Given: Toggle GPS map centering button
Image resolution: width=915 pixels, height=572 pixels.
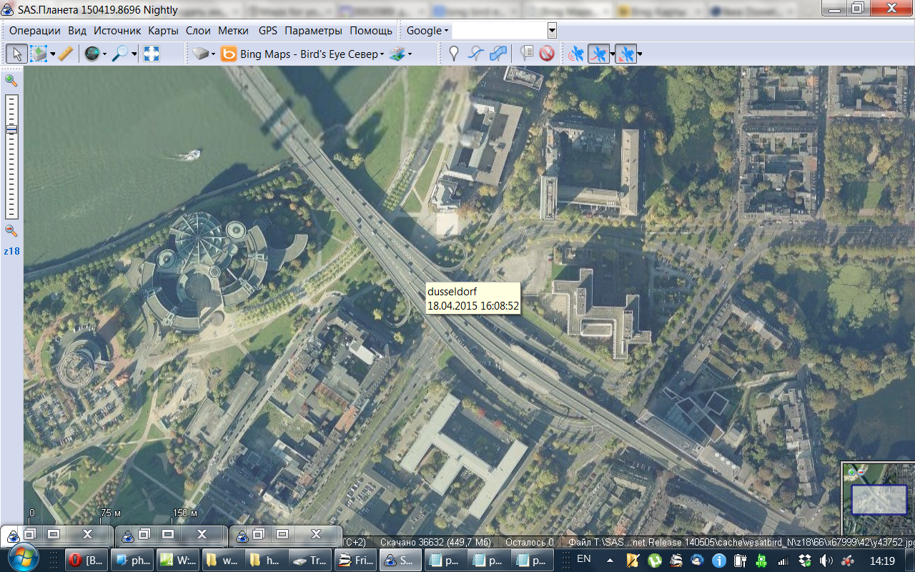Looking at the screenshot, I should pos(625,54).
